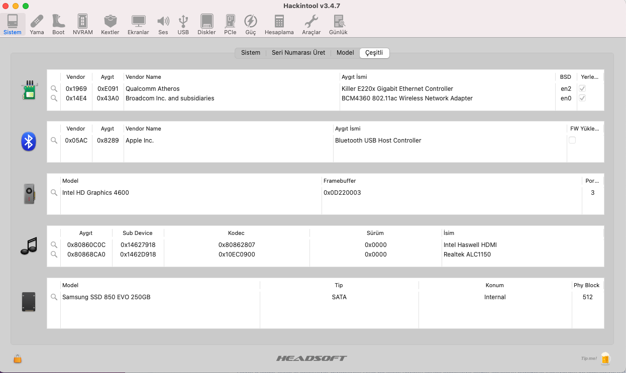
Task: Toggle built-in checkbox for en2 Ethernet
Action: [582, 89]
